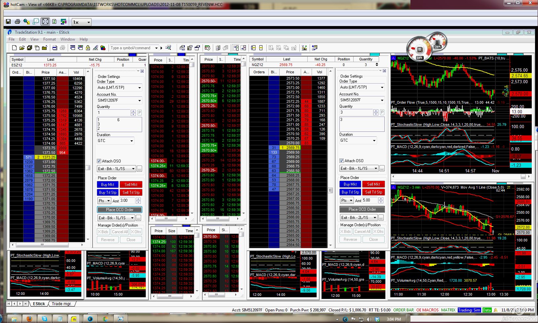
Task: Close the NQZ12 order settings panel
Action: pyautogui.click(x=384, y=71)
